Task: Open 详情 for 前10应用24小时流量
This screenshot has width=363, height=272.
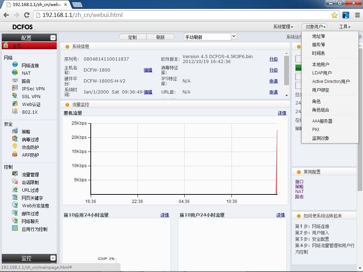Action: pos(164,215)
